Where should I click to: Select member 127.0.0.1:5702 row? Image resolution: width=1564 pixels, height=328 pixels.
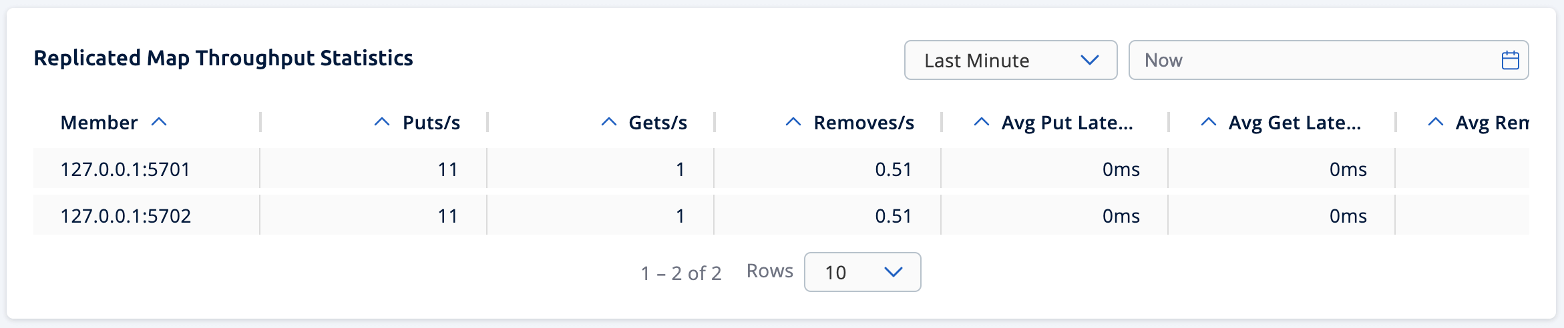click(x=126, y=216)
